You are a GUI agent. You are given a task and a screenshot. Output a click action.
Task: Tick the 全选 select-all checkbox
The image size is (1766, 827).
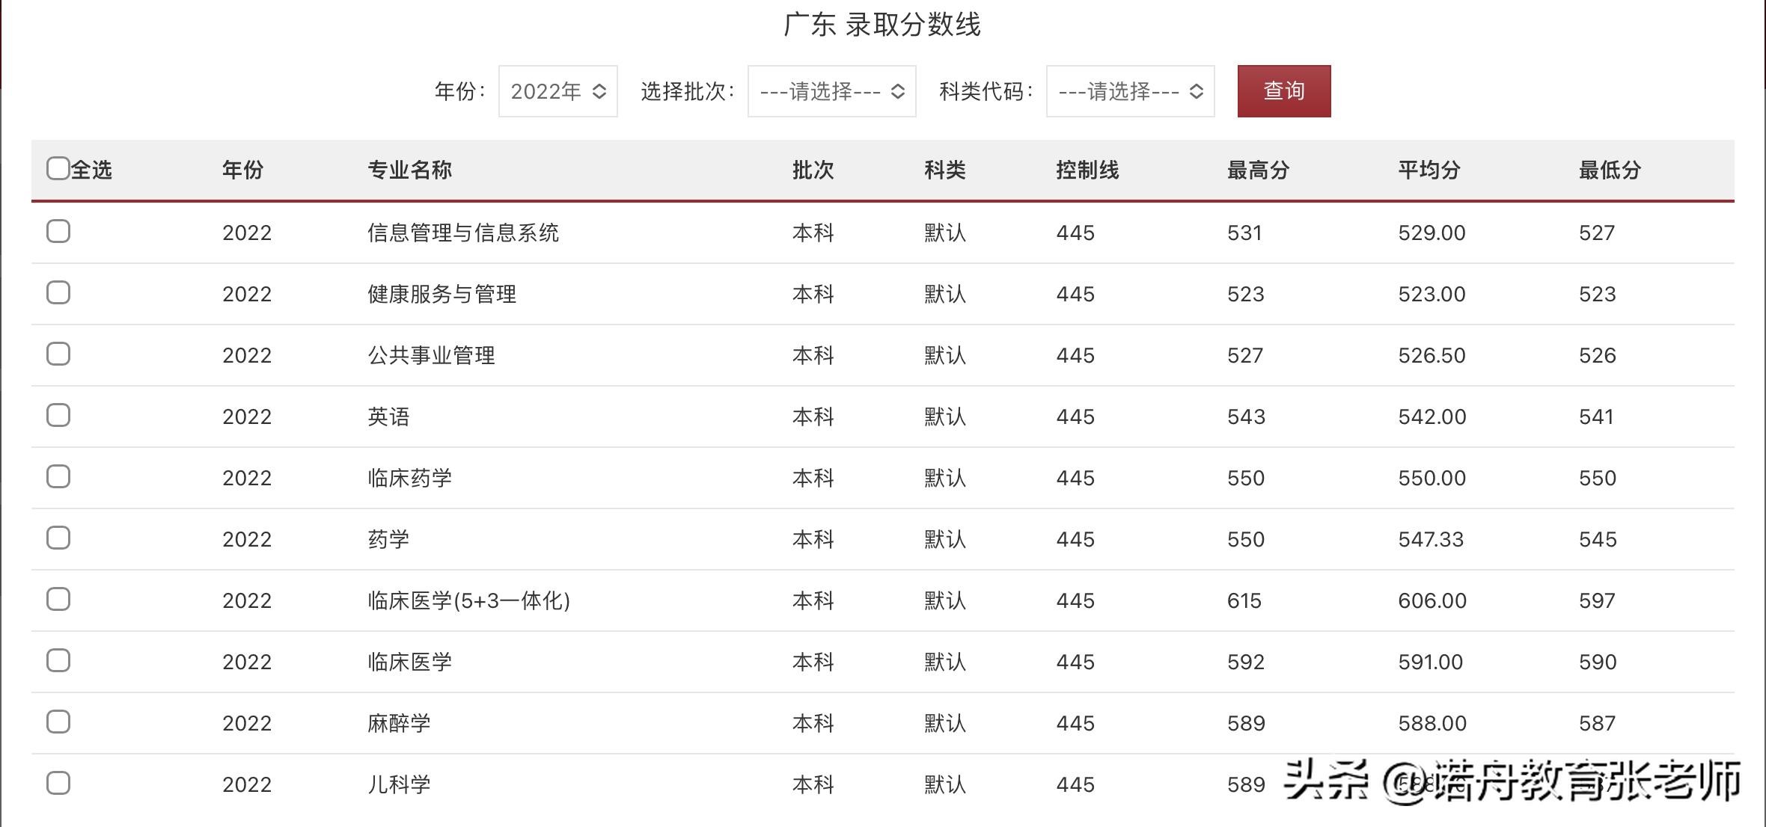[x=58, y=169]
